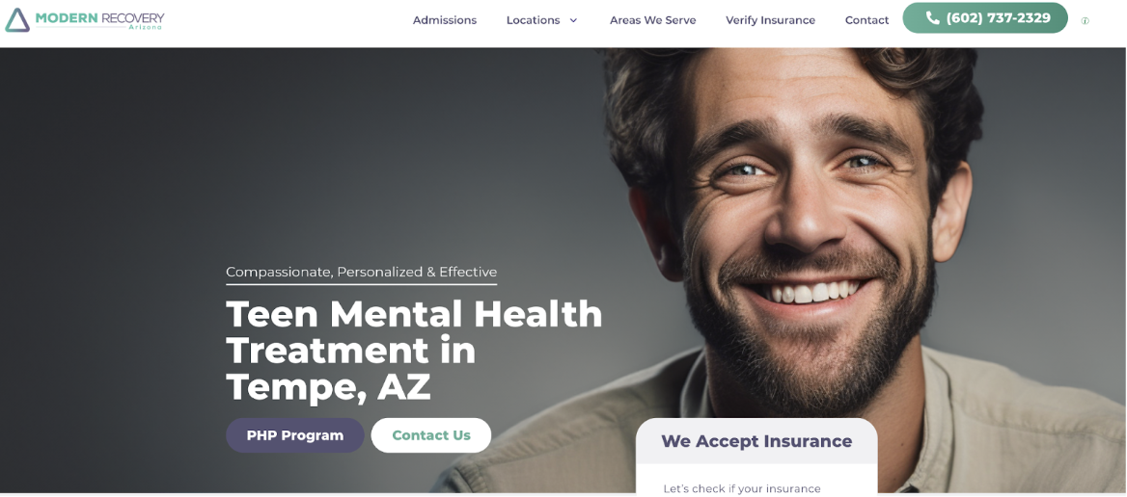The height and width of the screenshot is (497, 1127).
Task: Open the Admissions menu item
Action: point(444,20)
